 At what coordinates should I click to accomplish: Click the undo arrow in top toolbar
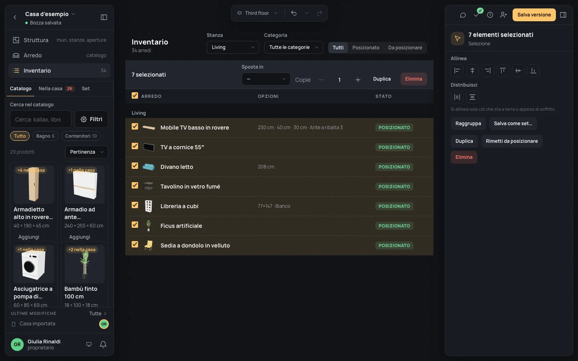294,13
